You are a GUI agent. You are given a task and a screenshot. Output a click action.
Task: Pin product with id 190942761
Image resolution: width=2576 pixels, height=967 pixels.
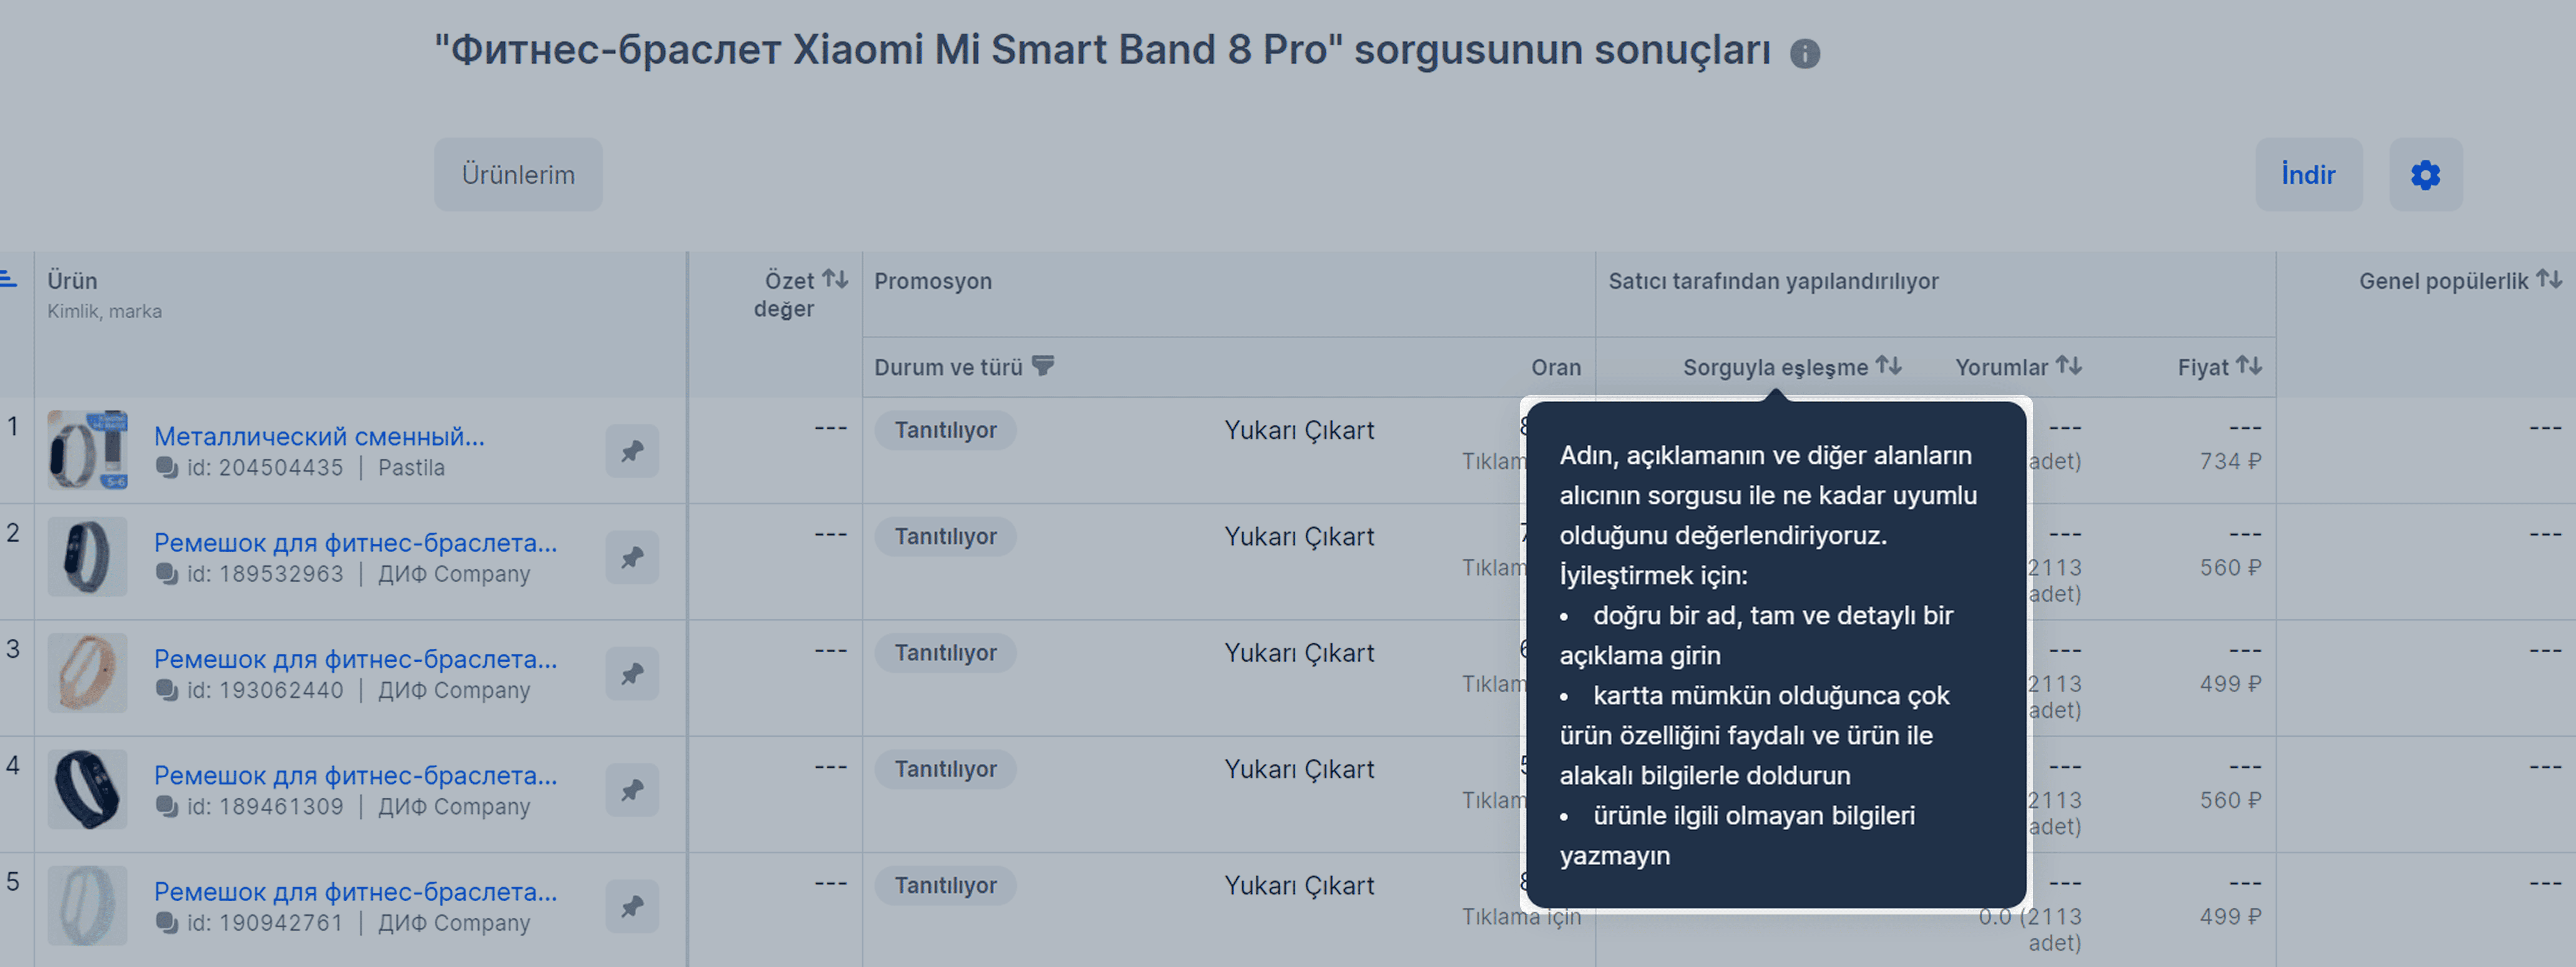tap(632, 906)
